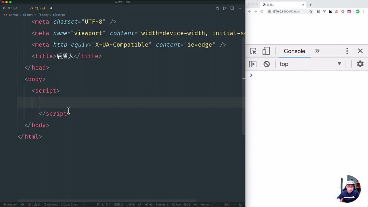The width and height of the screenshot is (368, 207).
Task: Close the 后盾人 Chrome tab
Action: pos(303,5)
